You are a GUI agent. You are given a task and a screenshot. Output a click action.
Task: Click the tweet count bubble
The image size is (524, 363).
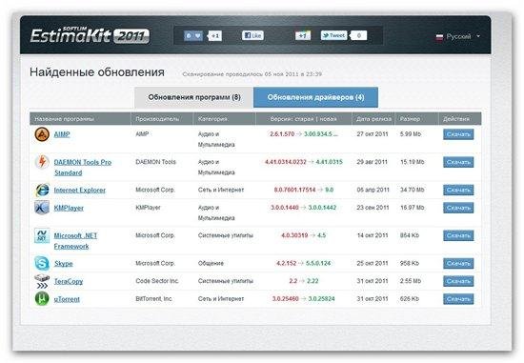pyautogui.click(x=358, y=35)
